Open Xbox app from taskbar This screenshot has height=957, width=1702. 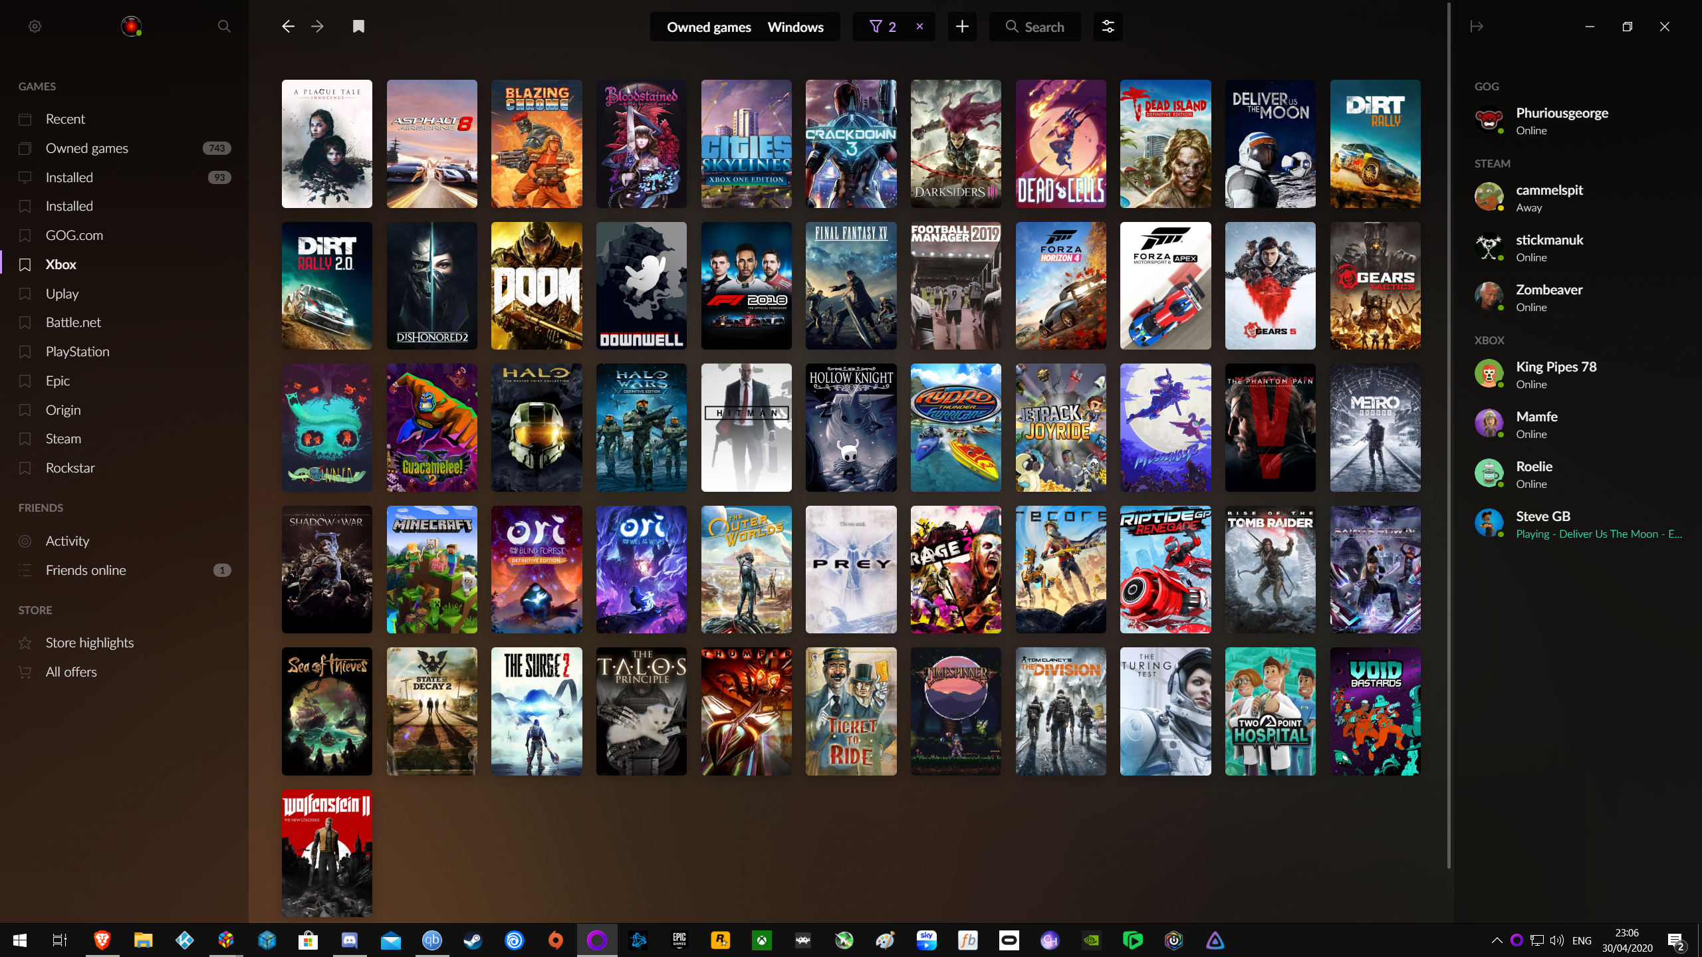point(761,940)
